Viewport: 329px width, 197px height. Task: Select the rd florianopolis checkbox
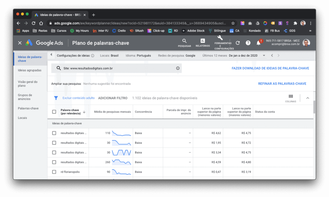click(54, 172)
